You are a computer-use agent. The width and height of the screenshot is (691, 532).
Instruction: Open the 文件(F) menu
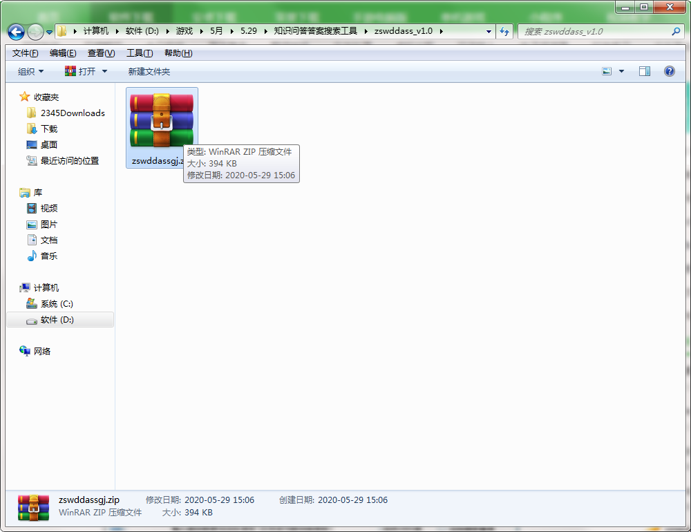[x=25, y=53]
